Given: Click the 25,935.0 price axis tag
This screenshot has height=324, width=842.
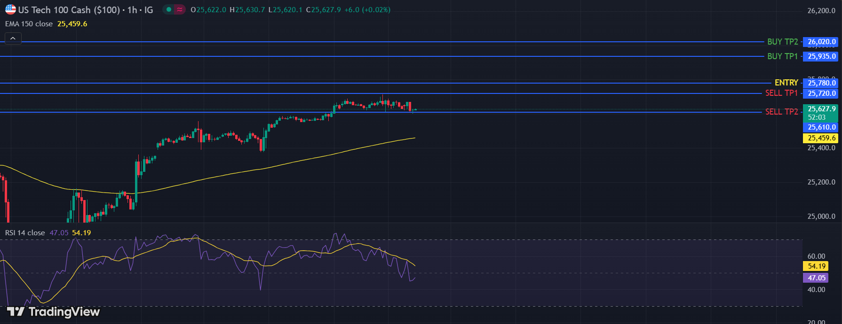Looking at the screenshot, I should point(821,56).
